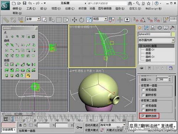This screenshot has height=134, width=178.
Task: Open the 选定对象 key target dropdown
Action: (x=124, y=125)
